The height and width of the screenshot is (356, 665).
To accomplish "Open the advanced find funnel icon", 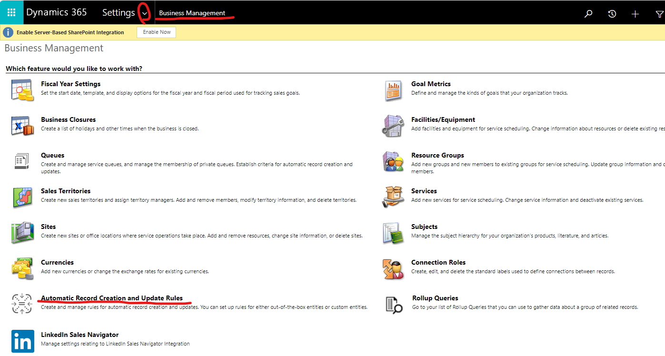I will pyautogui.click(x=659, y=14).
